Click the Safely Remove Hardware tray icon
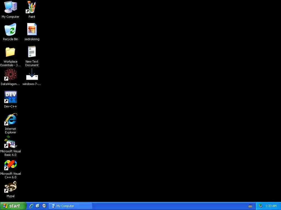Screen dimensions: 281x210 [260, 206]
